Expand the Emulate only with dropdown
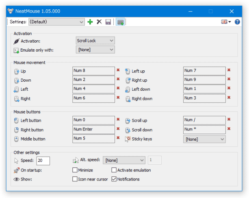The width and height of the screenshot is (249, 198). coord(95,50)
